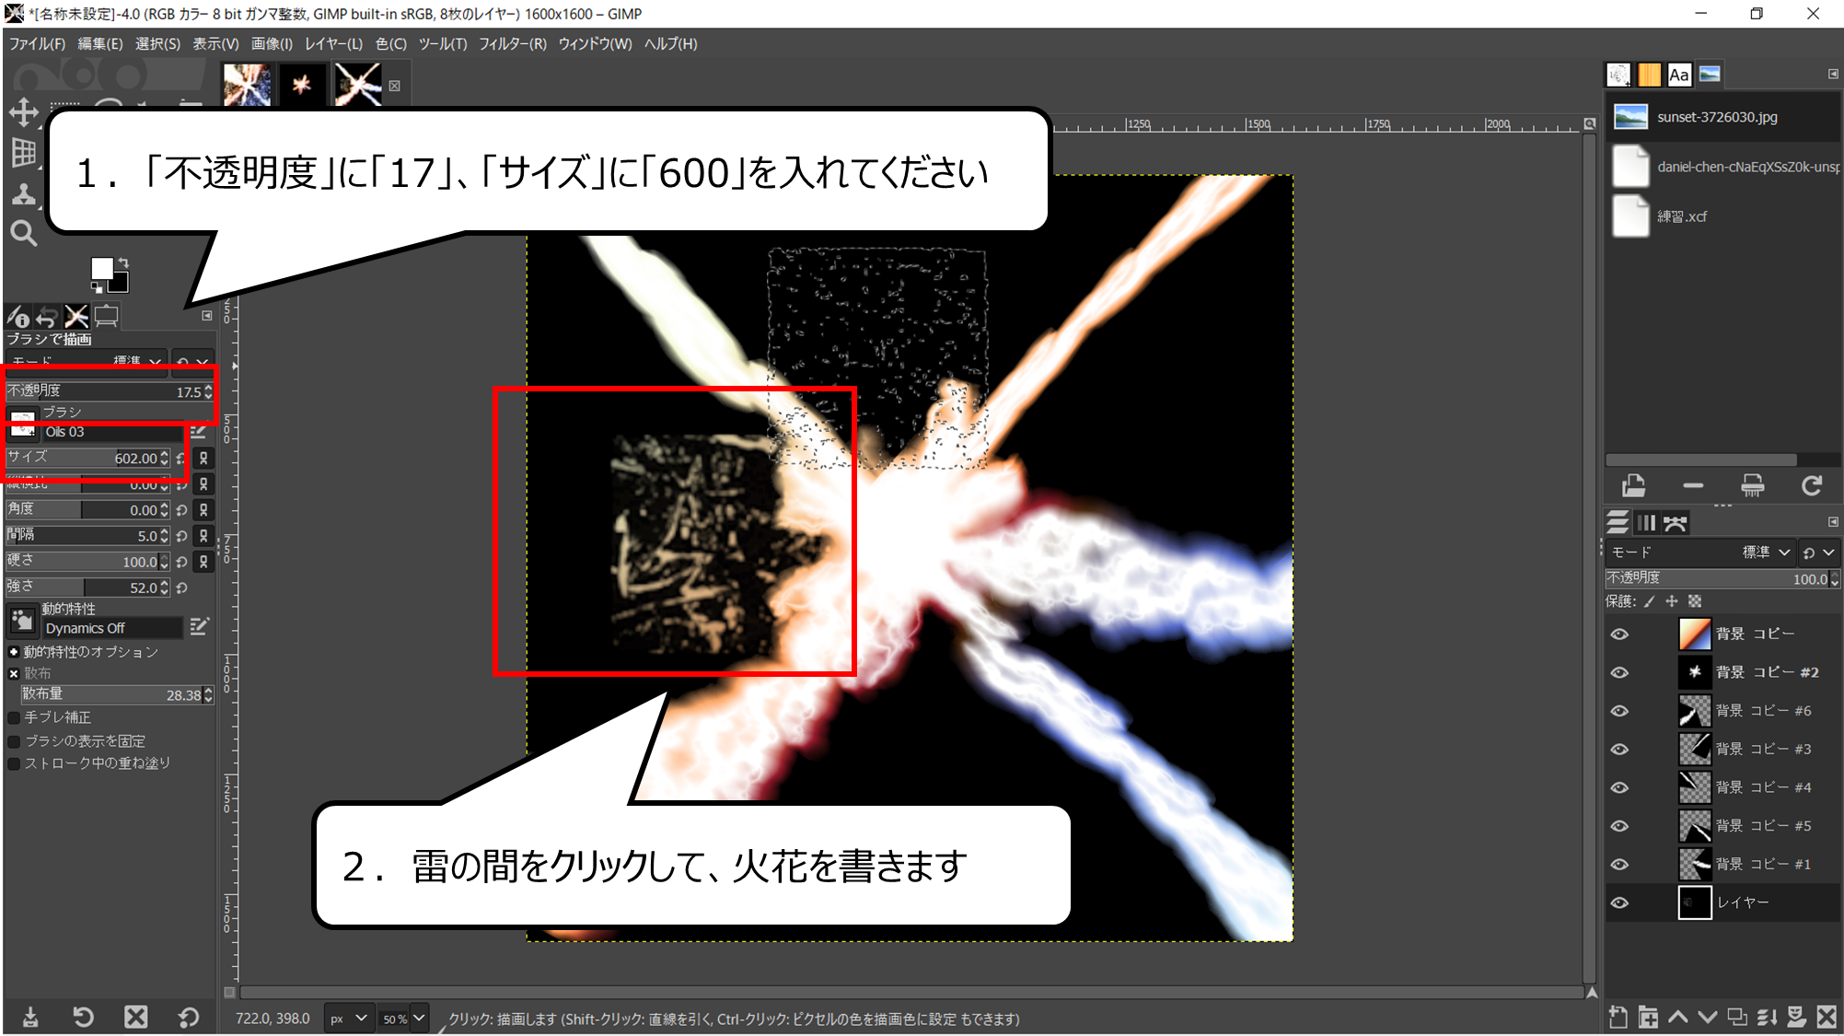Link spacing to brush native spacing
This screenshot has width=1844, height=1036.
pyautogui.click(x=203, y=535)
